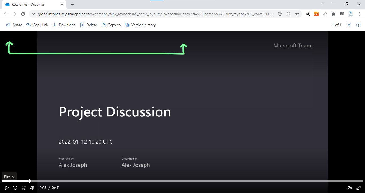Viewport: 365px width, 193px height.
Task: Delete the recording
Action: click(88, 25)
